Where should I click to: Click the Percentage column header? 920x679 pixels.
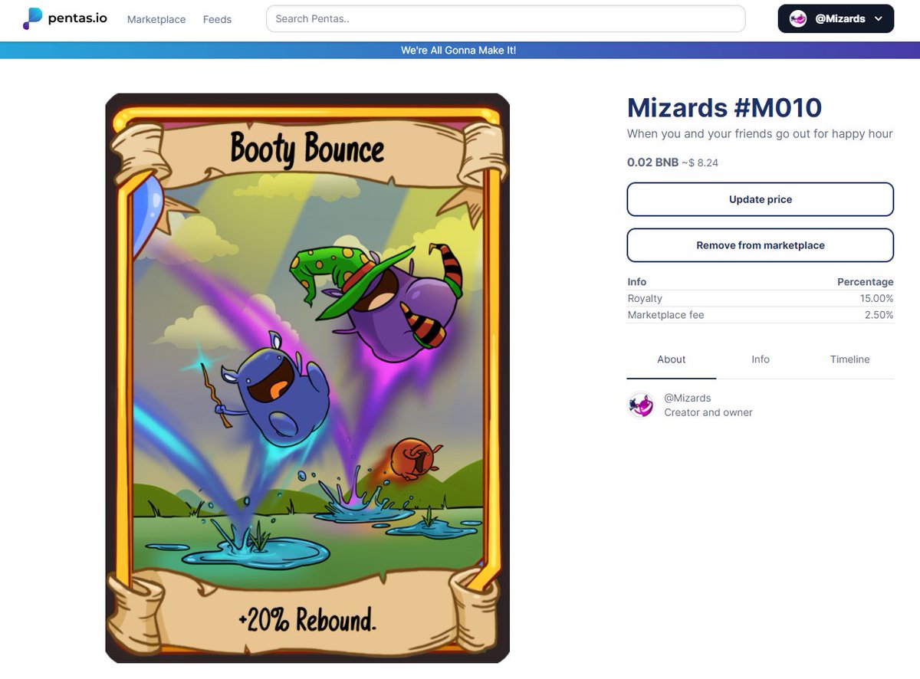pyautogui.click(x=865, y=282)
